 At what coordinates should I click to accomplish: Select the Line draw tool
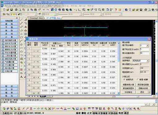21,20
